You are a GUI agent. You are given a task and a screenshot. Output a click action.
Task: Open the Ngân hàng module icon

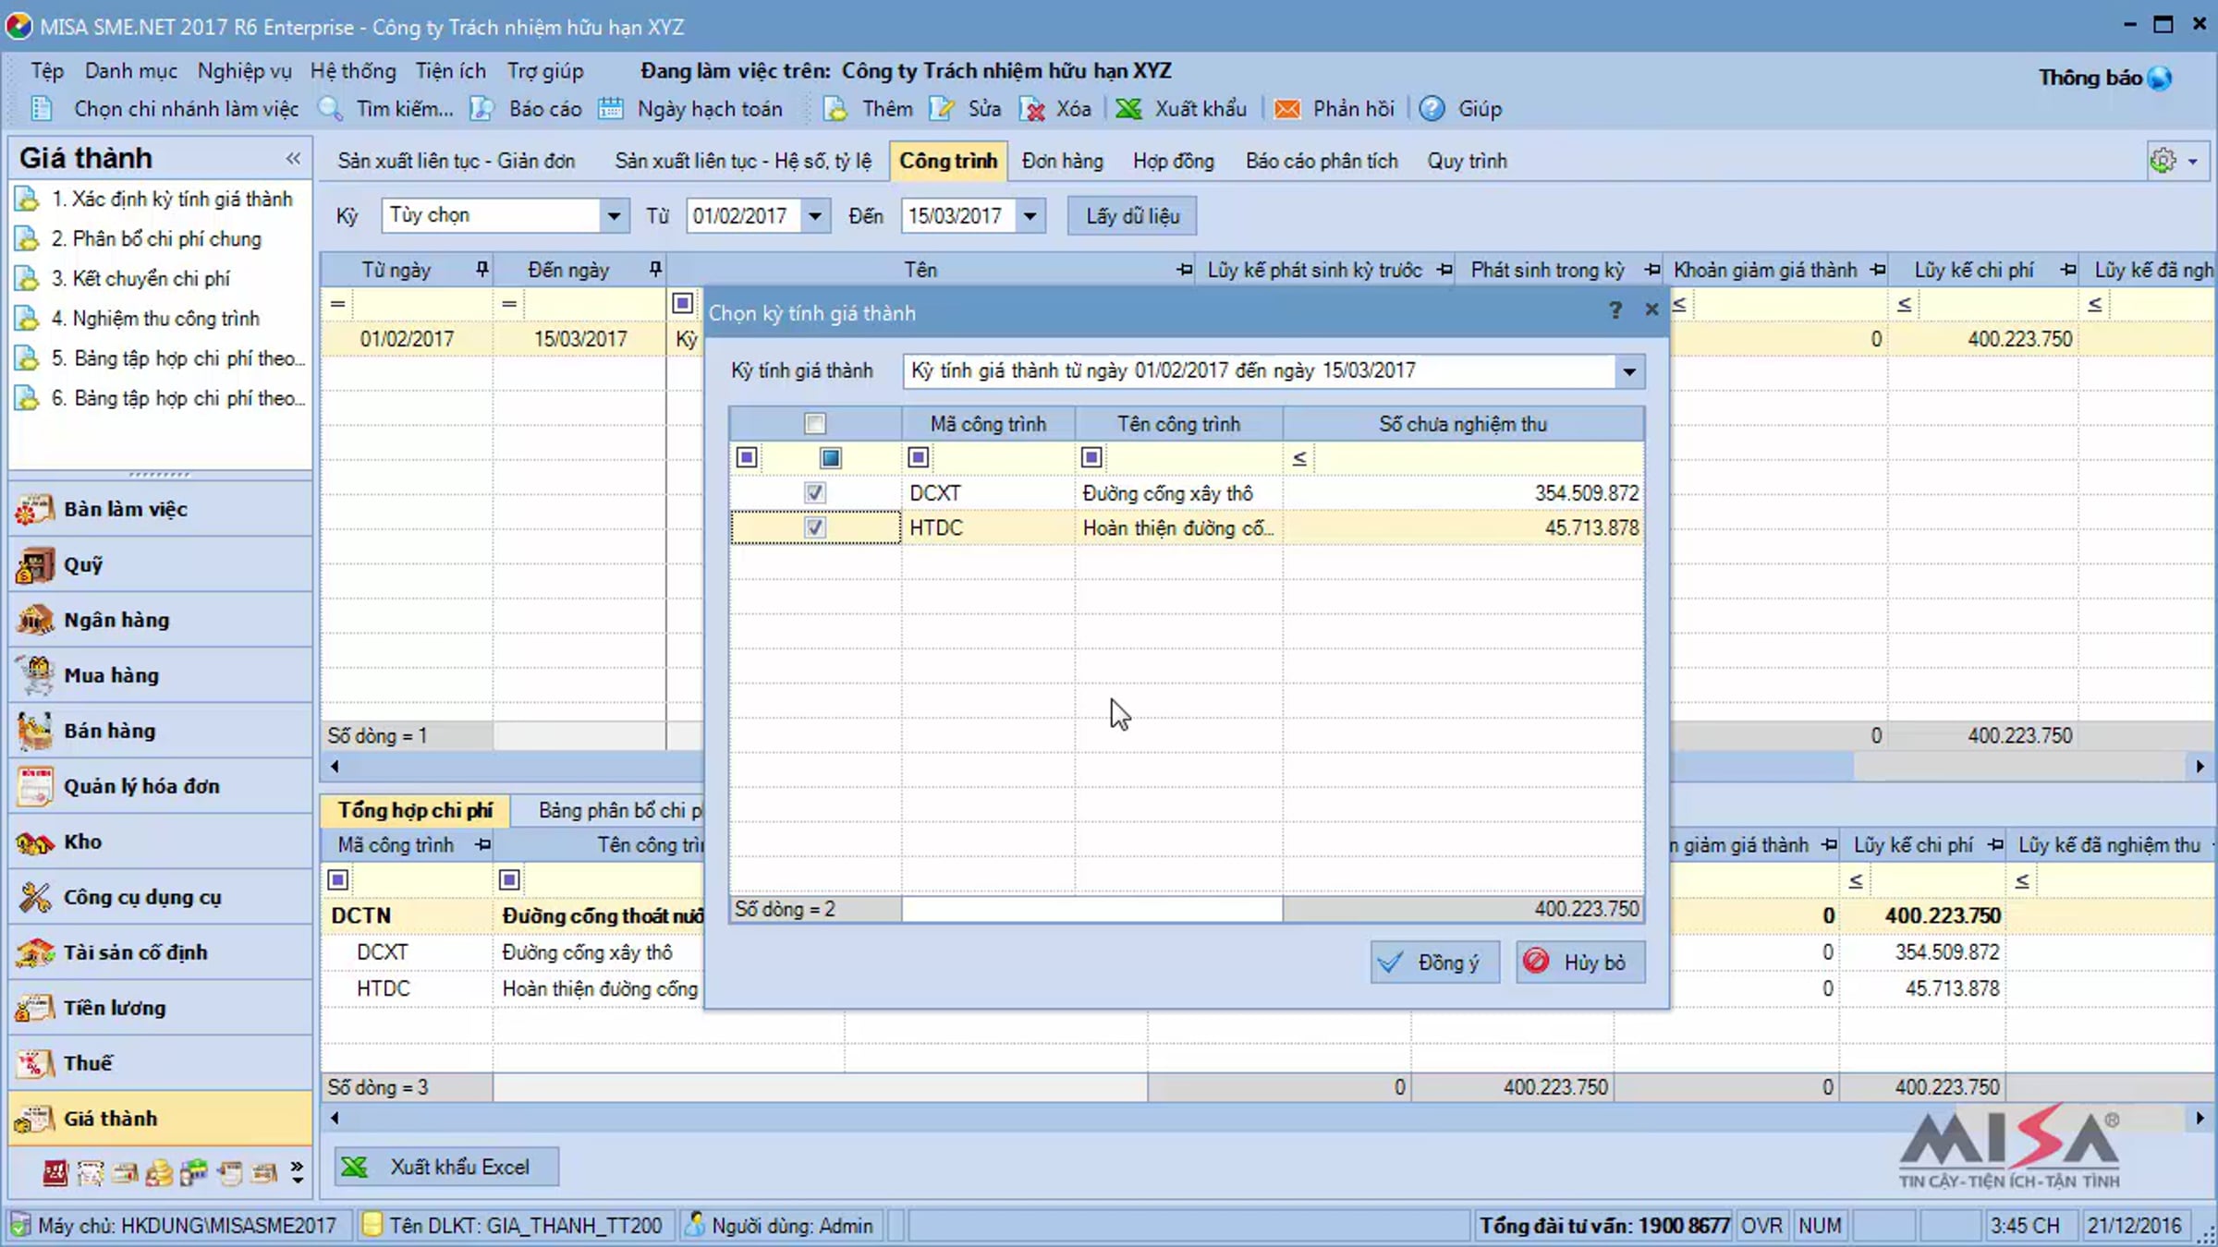(35, 620)
